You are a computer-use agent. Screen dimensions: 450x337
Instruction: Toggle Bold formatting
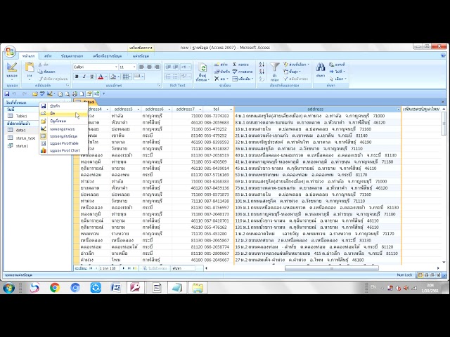point(77,77)
